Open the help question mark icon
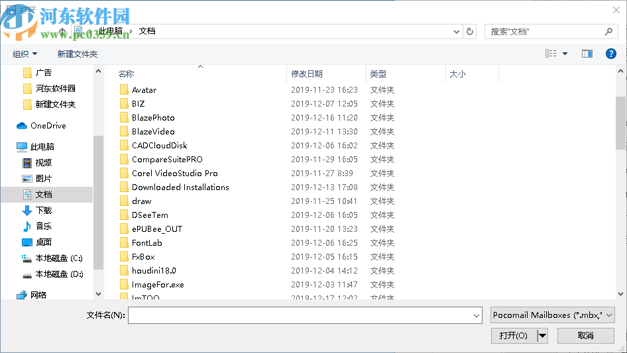Screen dimensions: 627x353 (x=610, y=54)
